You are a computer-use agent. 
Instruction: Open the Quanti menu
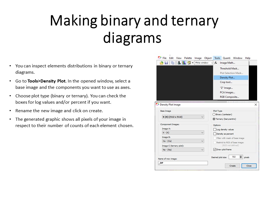[x=227, y=58]
